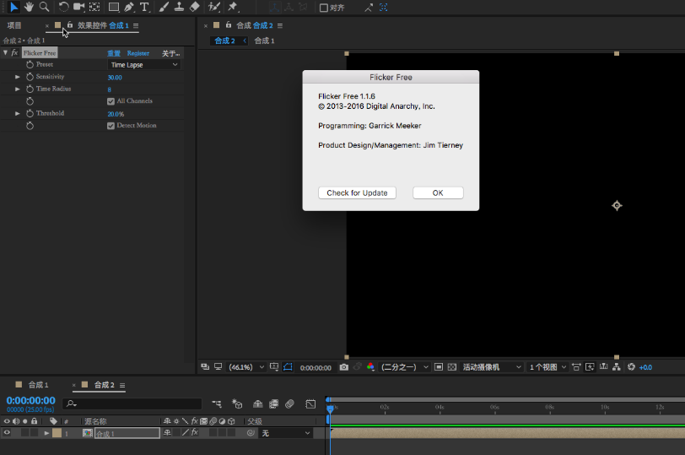Screen dimensions: 685x455
Task: Collapse the Flicker Free effect
Action: (x=5, y=53)
